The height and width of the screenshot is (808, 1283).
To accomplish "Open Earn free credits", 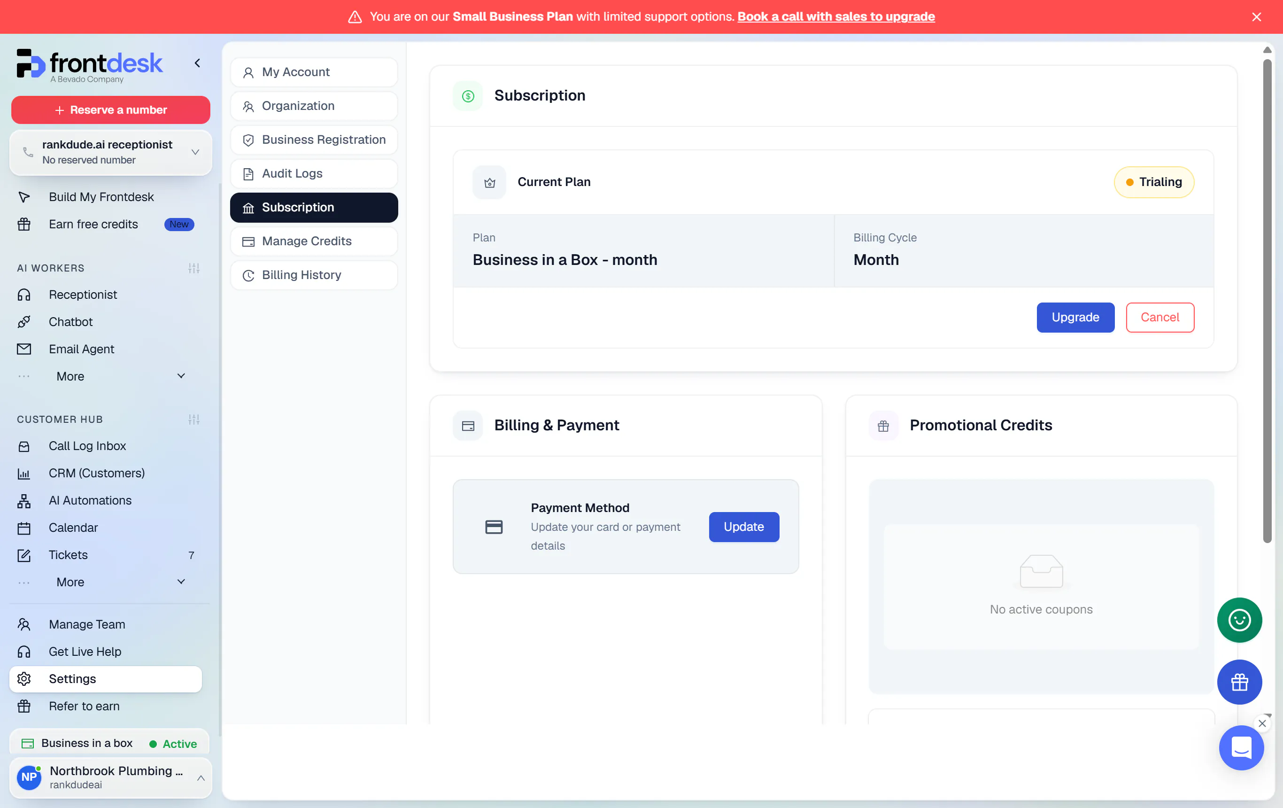I will tap(106, 225).
